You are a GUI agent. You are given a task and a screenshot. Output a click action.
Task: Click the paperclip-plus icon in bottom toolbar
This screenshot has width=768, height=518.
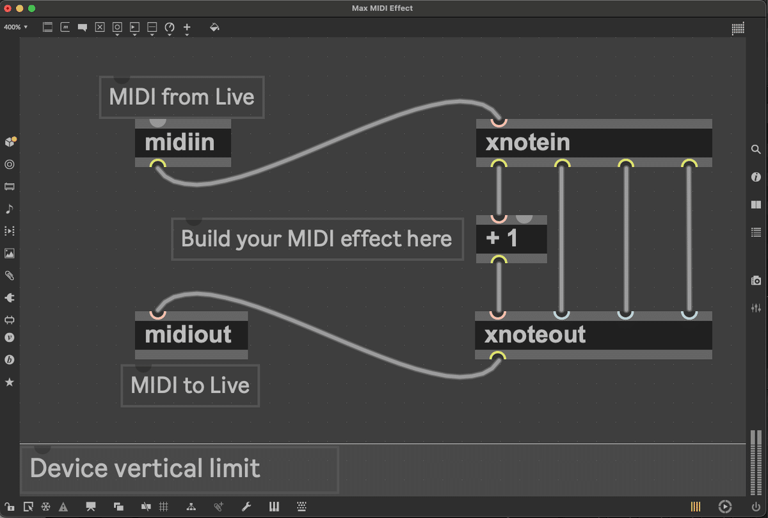pos(219,506)
